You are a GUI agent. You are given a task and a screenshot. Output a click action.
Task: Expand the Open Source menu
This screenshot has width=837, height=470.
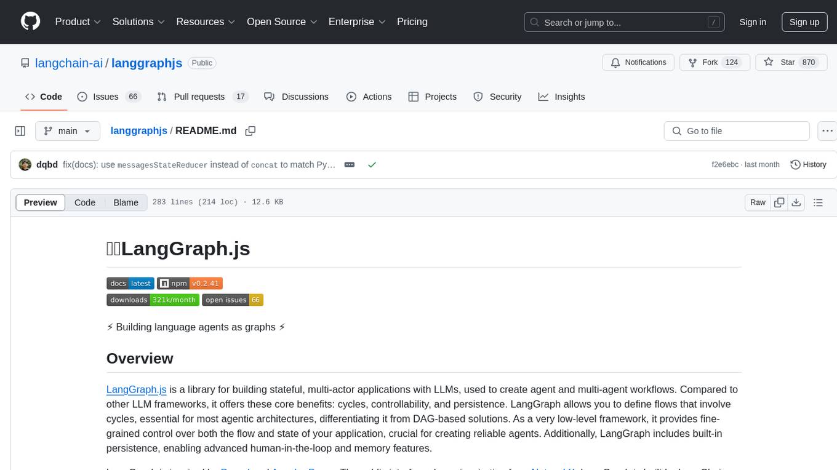tap(282, 22)
